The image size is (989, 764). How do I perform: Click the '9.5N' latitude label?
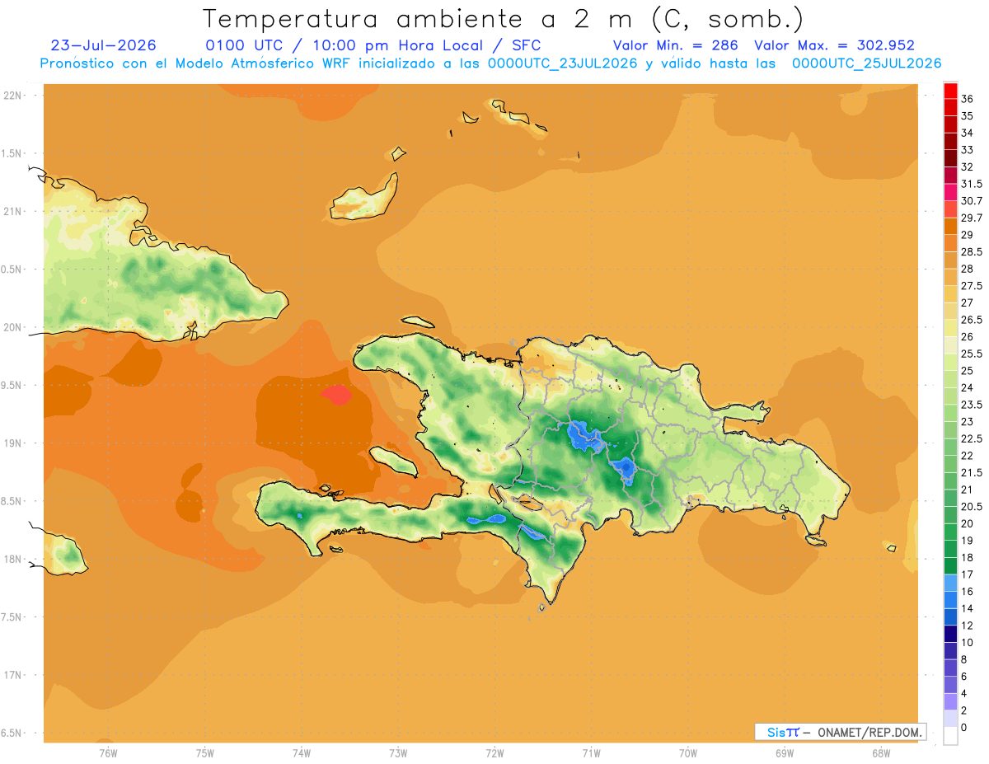12,386
